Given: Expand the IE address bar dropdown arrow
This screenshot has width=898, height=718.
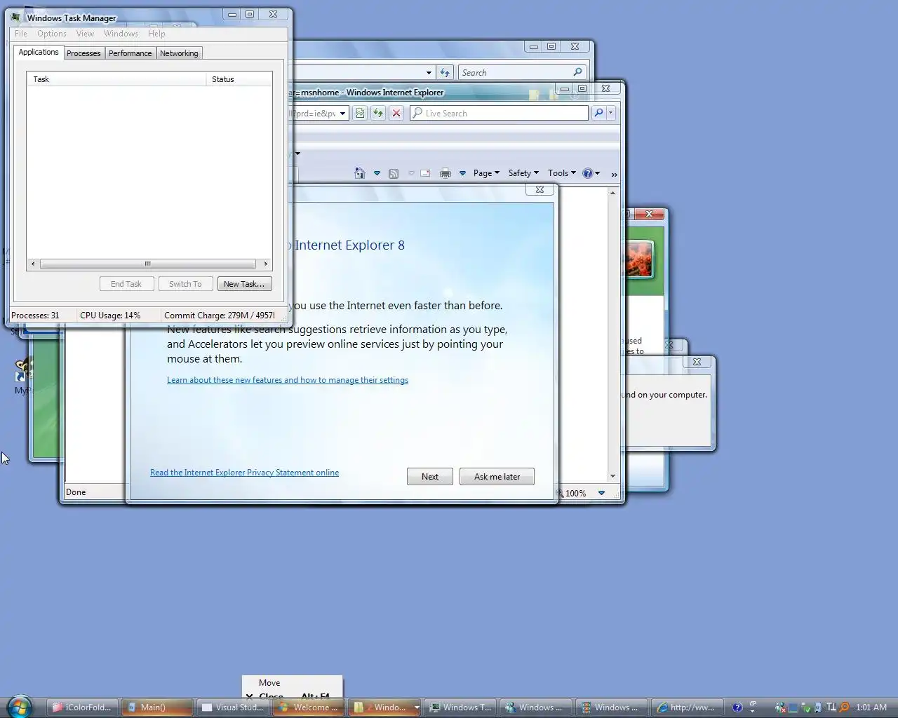Looking at the screenshot, I should [x=343, y=113].
